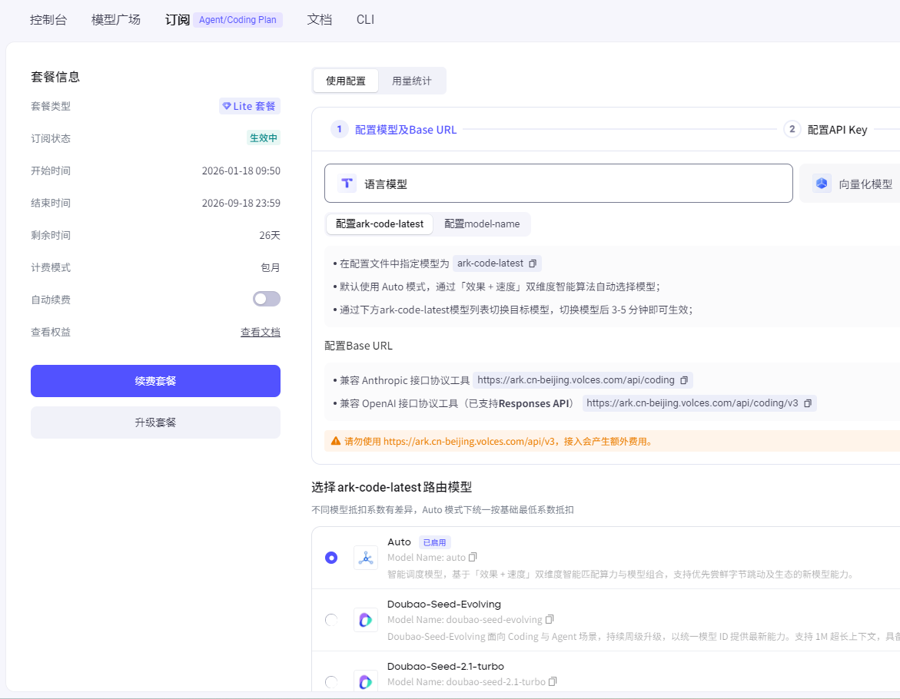Click Doubao-Seed-2.1-turbo model logo
The width and height of the screenshot is (900, 699).
tap(366, 681)
